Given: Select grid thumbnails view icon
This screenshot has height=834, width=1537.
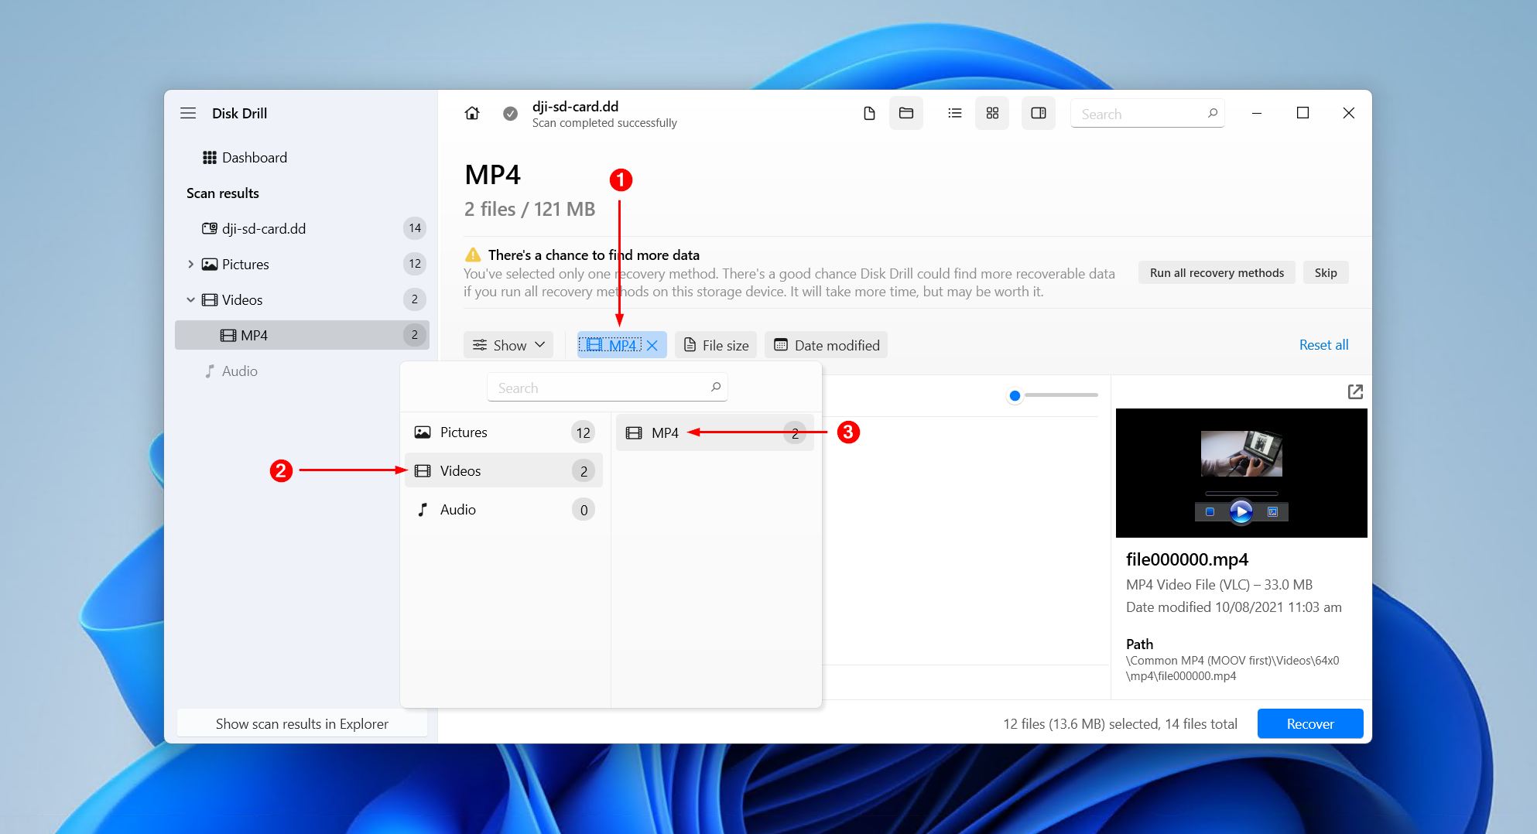Looking at the screenshot, I should [992, 114].
